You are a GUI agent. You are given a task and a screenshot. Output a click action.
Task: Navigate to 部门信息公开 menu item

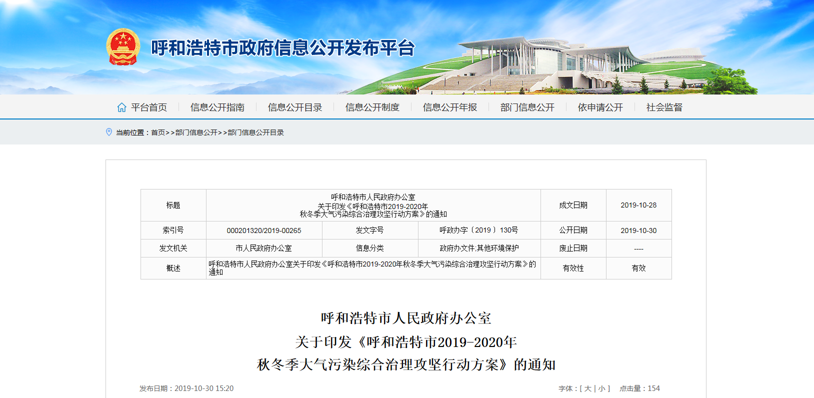click(x=527, y=107)
